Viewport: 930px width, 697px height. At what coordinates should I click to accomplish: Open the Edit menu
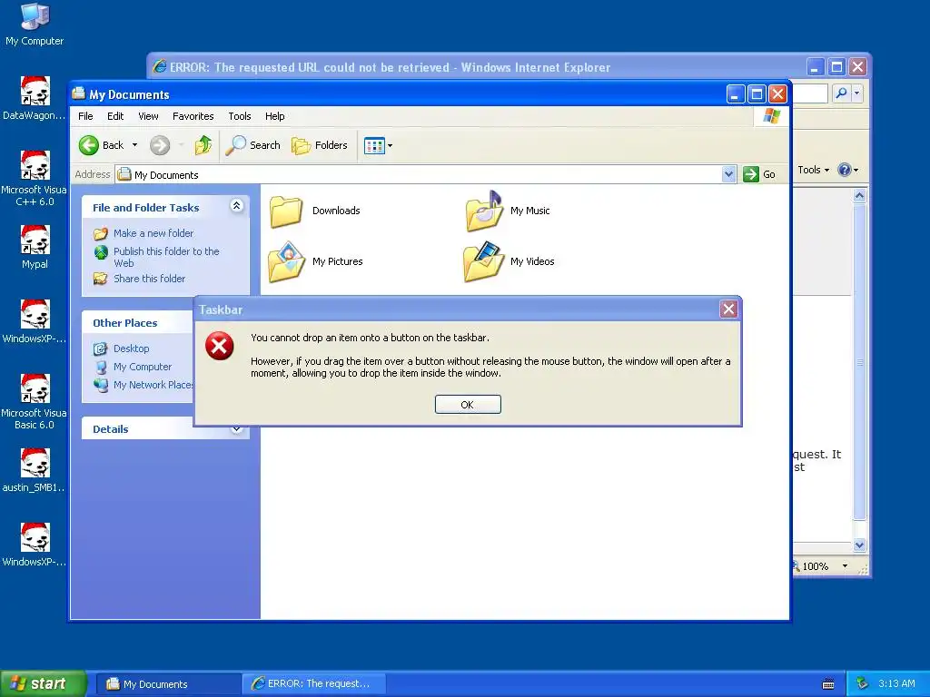tap(115, 116)
